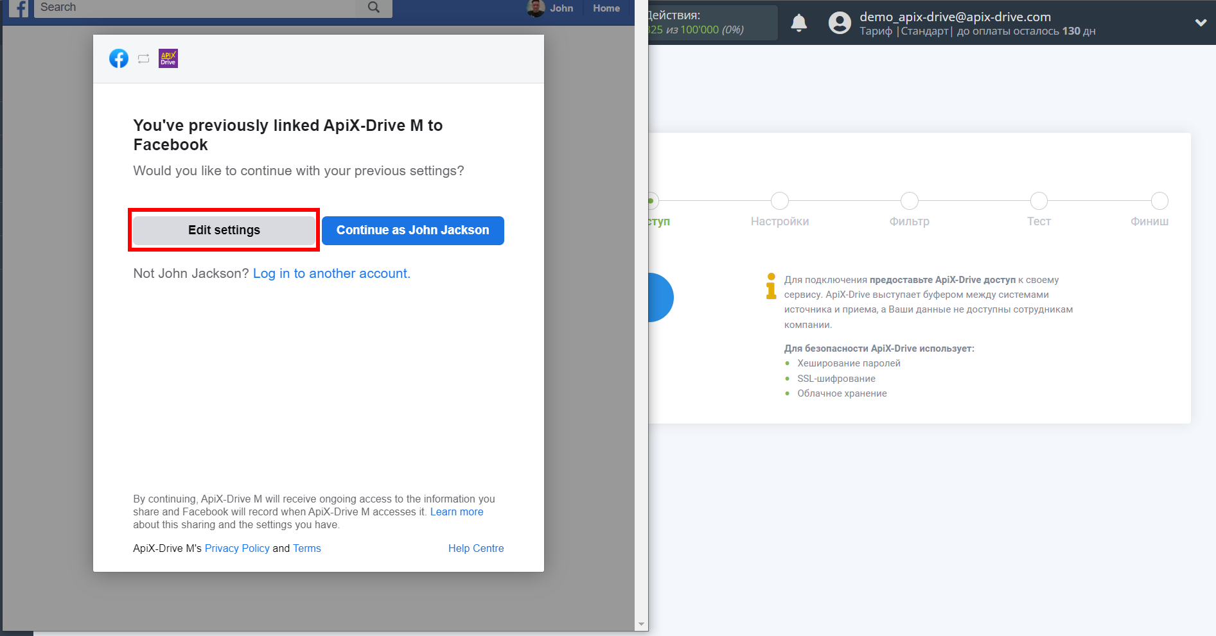Click the Фильтр step label

pos(910,221)
